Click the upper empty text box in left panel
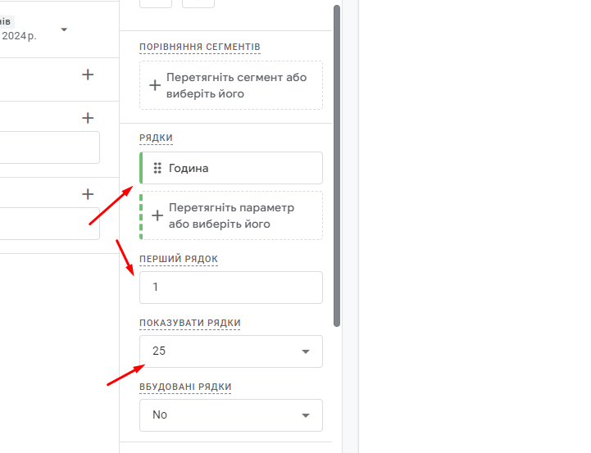Screen dimensions: 591x453 [x=49, y=147]
